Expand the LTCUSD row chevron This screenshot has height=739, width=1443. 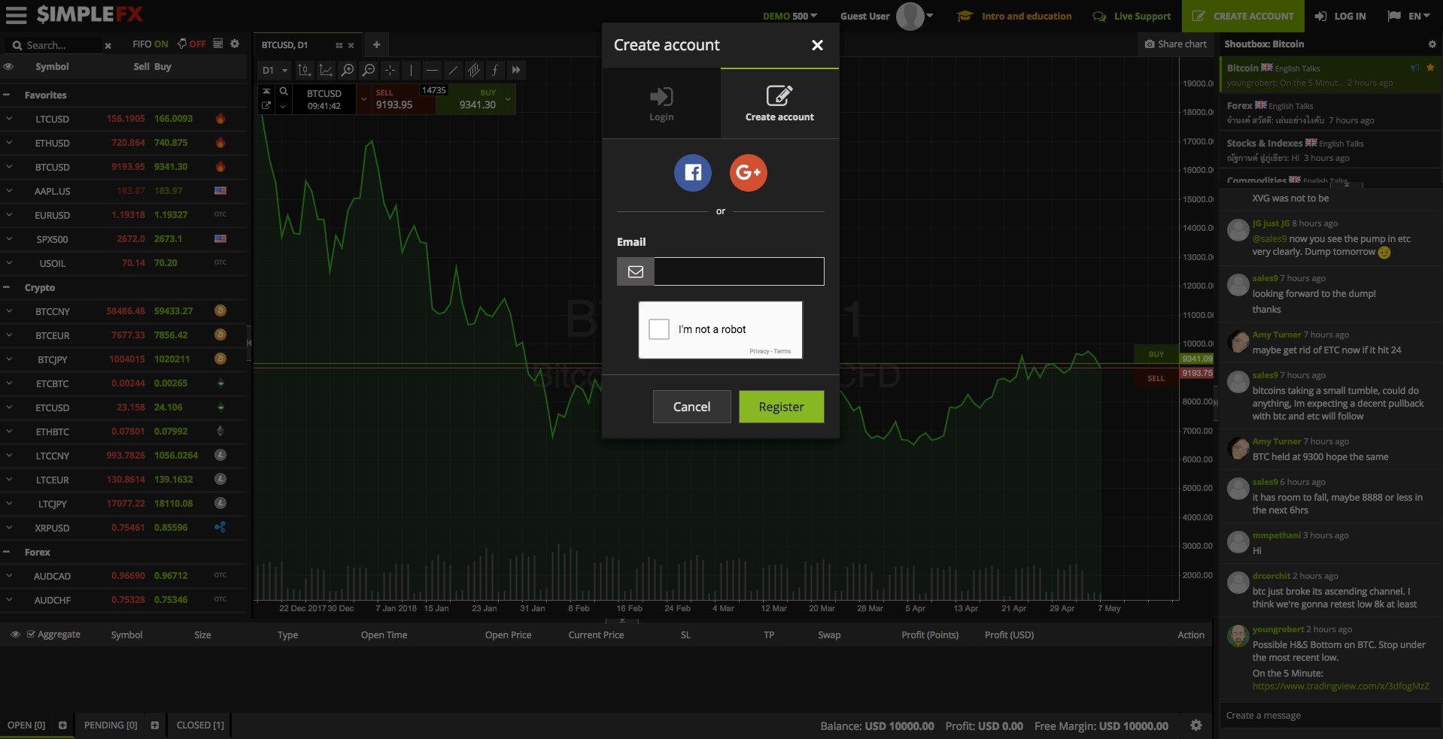[x=9, y=118]
